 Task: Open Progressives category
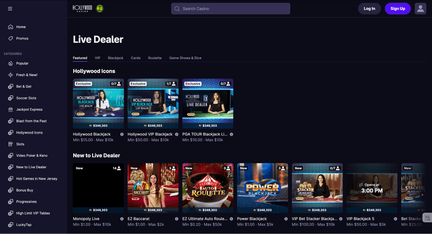tap(26, 202)
